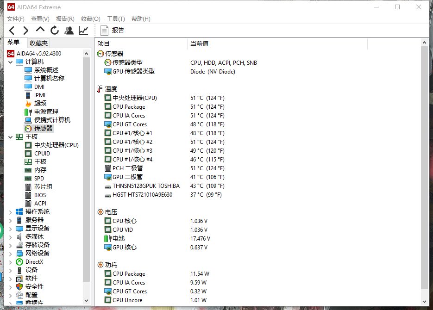This screenshot has height=310, width=433.
Task: Expand the DirectX tree node
Action: pos(11,262)
